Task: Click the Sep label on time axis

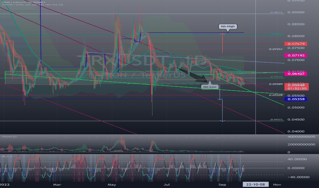Action: (222, 185)
